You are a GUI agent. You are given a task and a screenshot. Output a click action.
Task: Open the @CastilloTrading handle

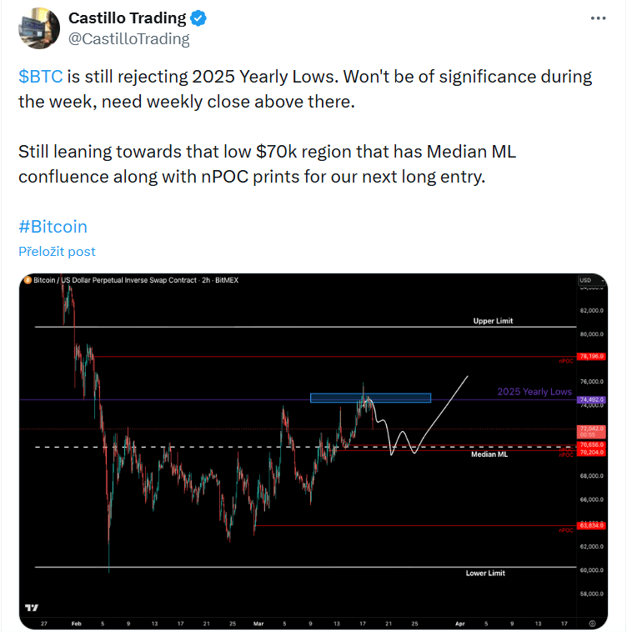128,38
